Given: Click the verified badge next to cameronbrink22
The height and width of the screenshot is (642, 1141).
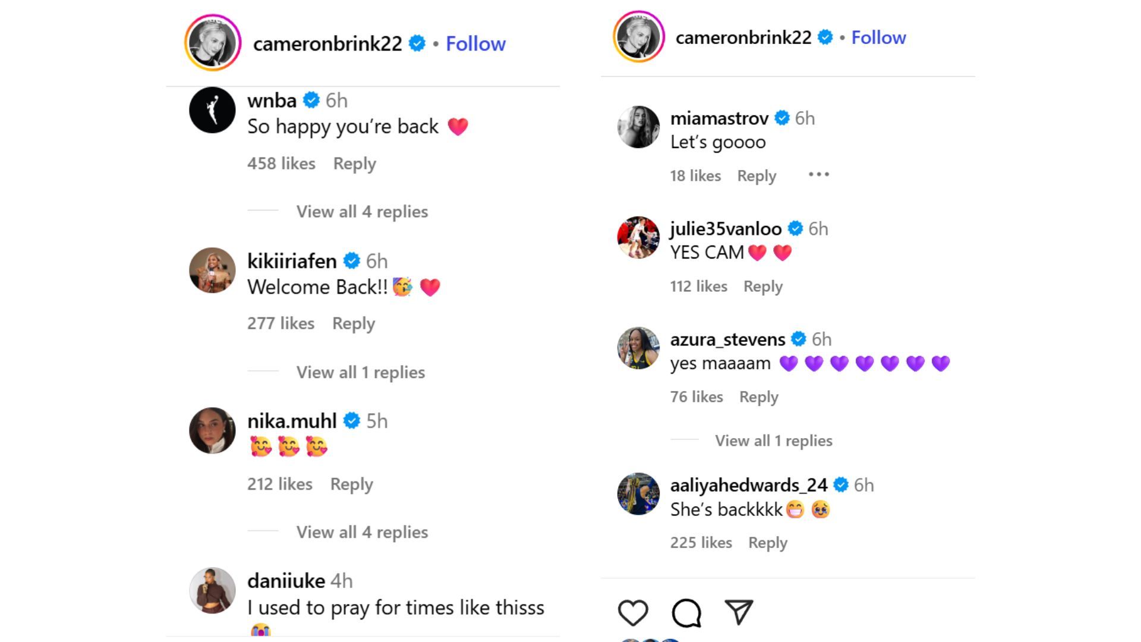Looking at the screenshot, I should point(417,43).
